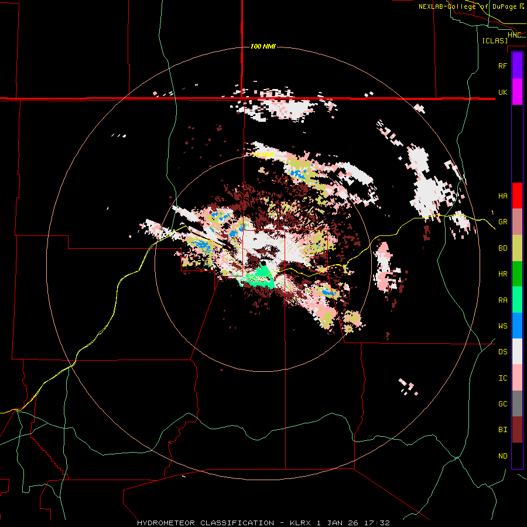This screenshot has width=527, height=527.
Task: Click the 100 NMI range ring label
Action: pyautogui.click(x=263, y=46)
